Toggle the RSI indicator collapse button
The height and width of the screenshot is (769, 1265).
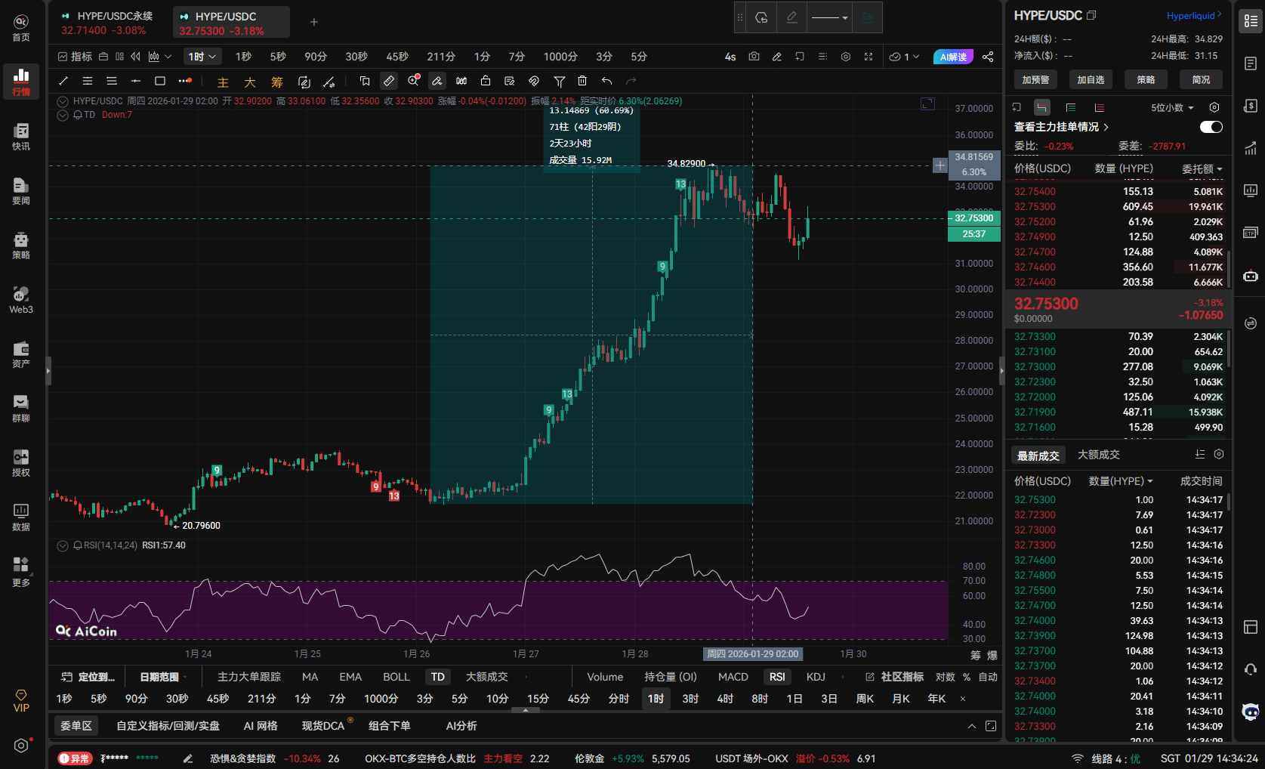click(x=63, y=545)
